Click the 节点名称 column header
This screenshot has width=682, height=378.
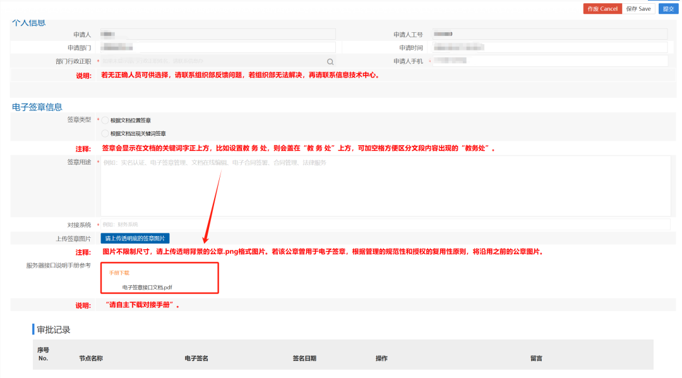[x=91, y=358]
